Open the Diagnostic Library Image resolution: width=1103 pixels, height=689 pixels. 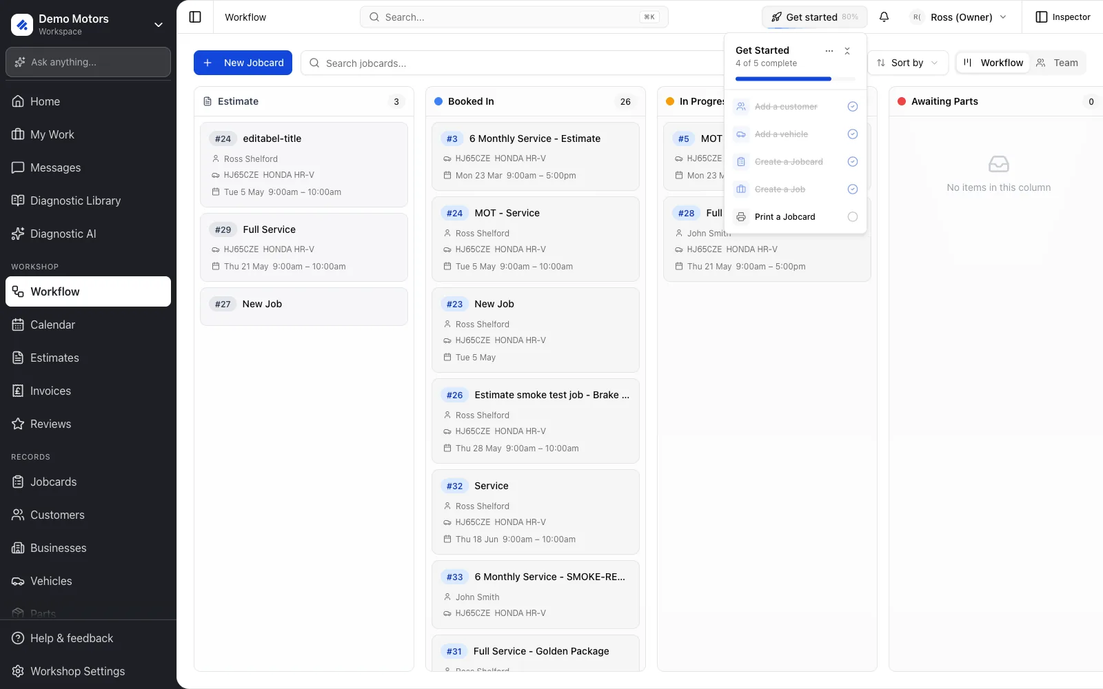click(x=88, y=200)
